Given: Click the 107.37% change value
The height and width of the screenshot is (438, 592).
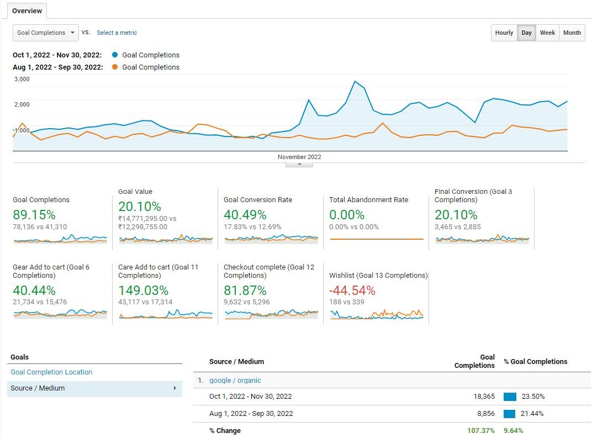Looking at the screenshot, I should tap(480, 430).
